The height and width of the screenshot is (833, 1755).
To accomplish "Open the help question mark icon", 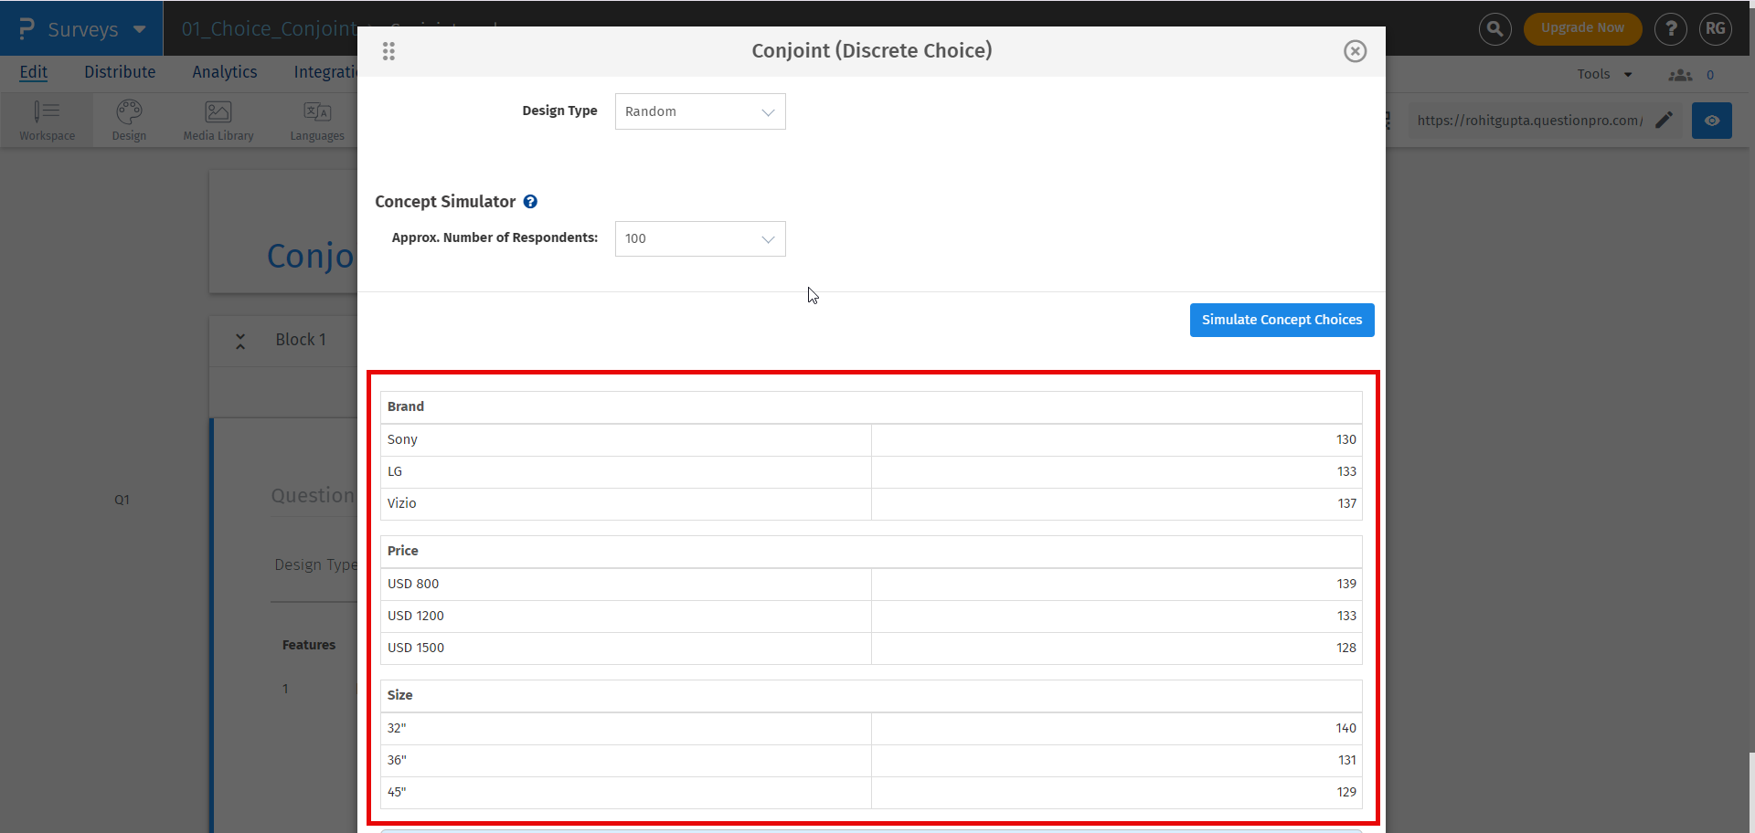I will coord(1671,28).
